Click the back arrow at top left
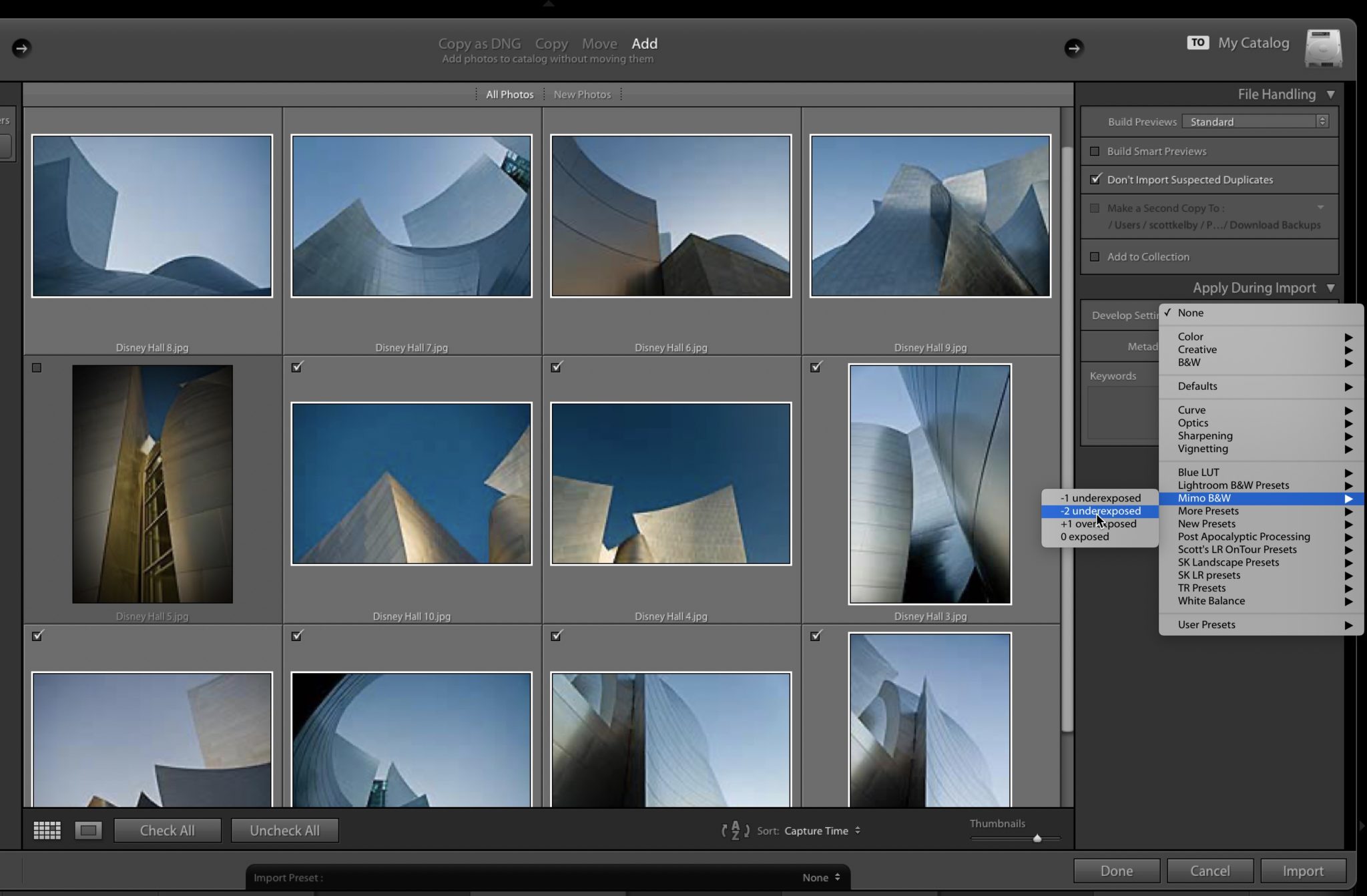This screenshot has height=896, width=1367. 22,48
